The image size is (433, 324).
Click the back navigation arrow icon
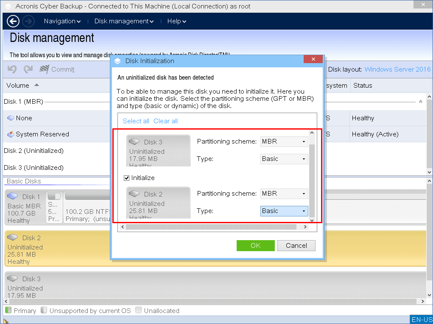(13, 21)
